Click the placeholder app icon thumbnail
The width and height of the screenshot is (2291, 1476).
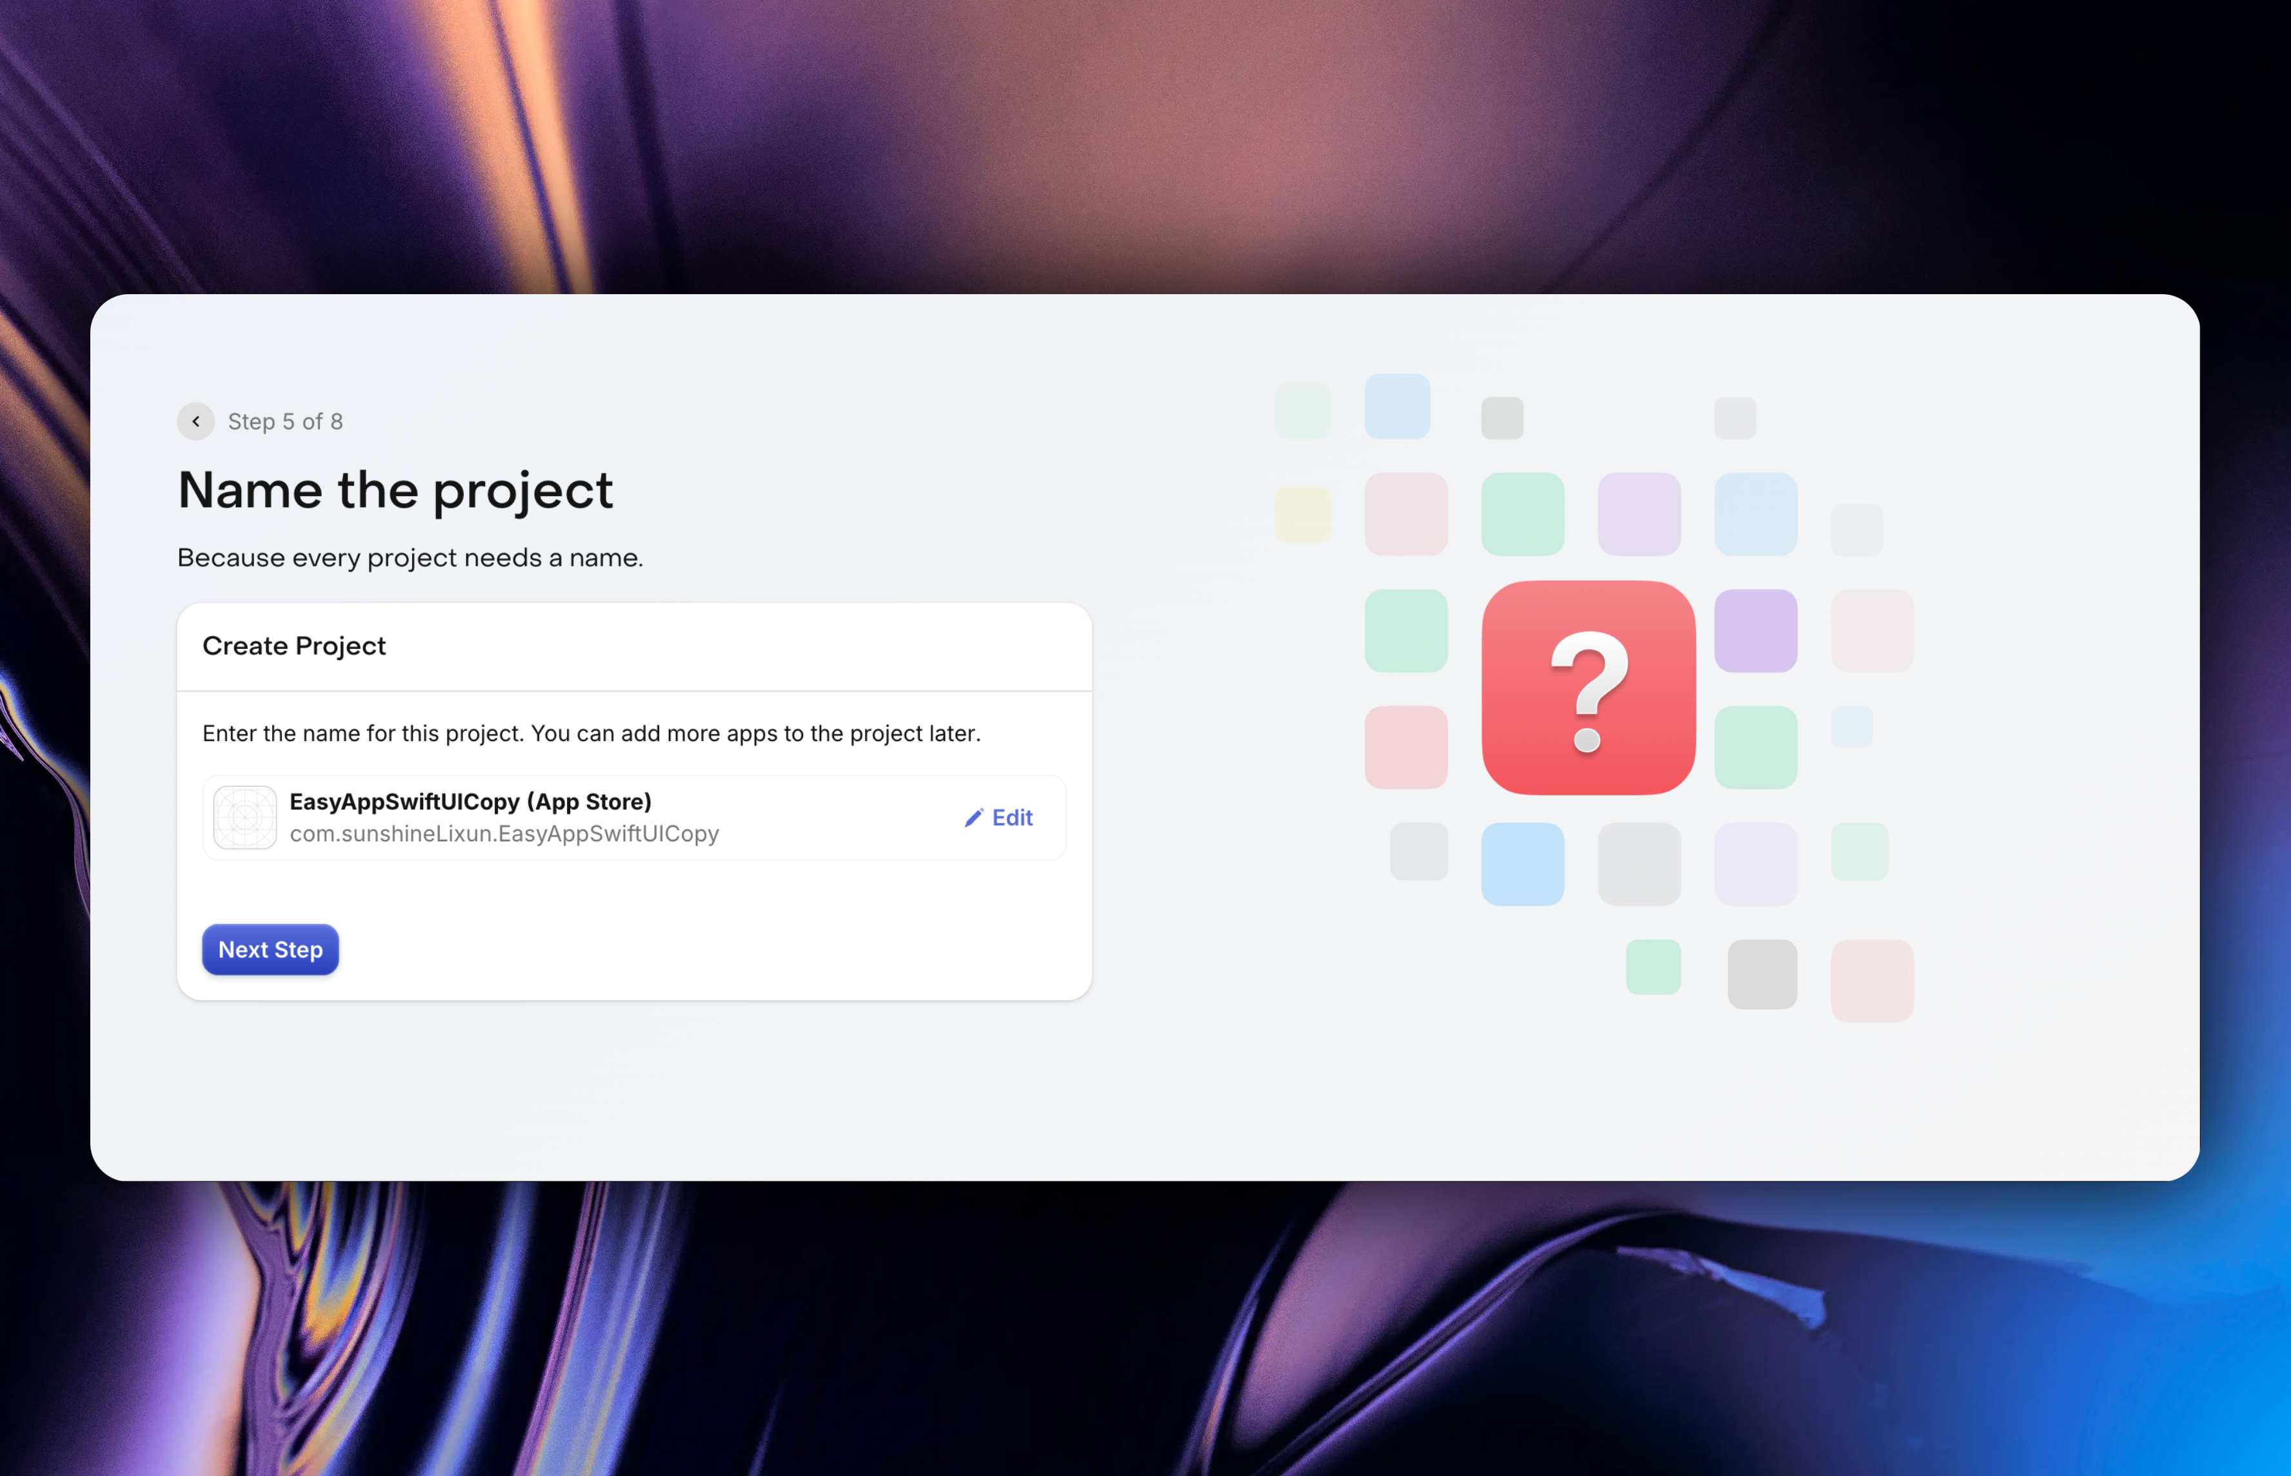coord(244,817)
